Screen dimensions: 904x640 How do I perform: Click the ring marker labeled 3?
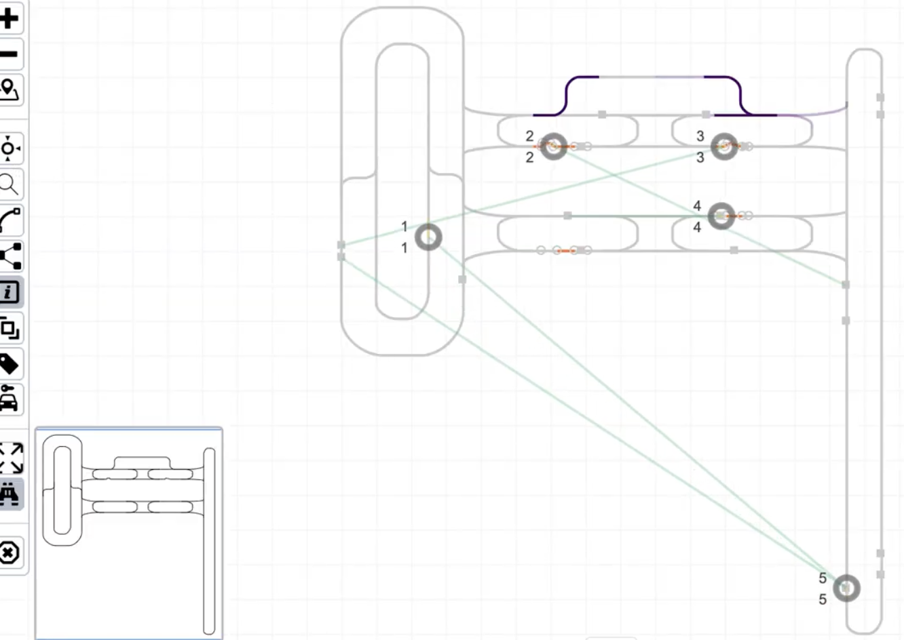click(x=724, y=146)
